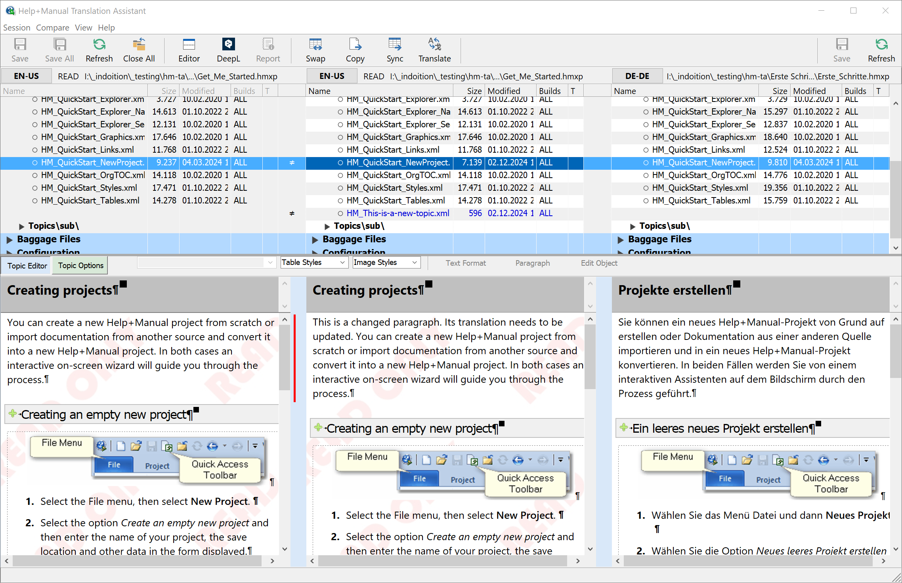Click the Edit Object button
The height and width of the screenshot is (583, 902).
pos(599,263)
